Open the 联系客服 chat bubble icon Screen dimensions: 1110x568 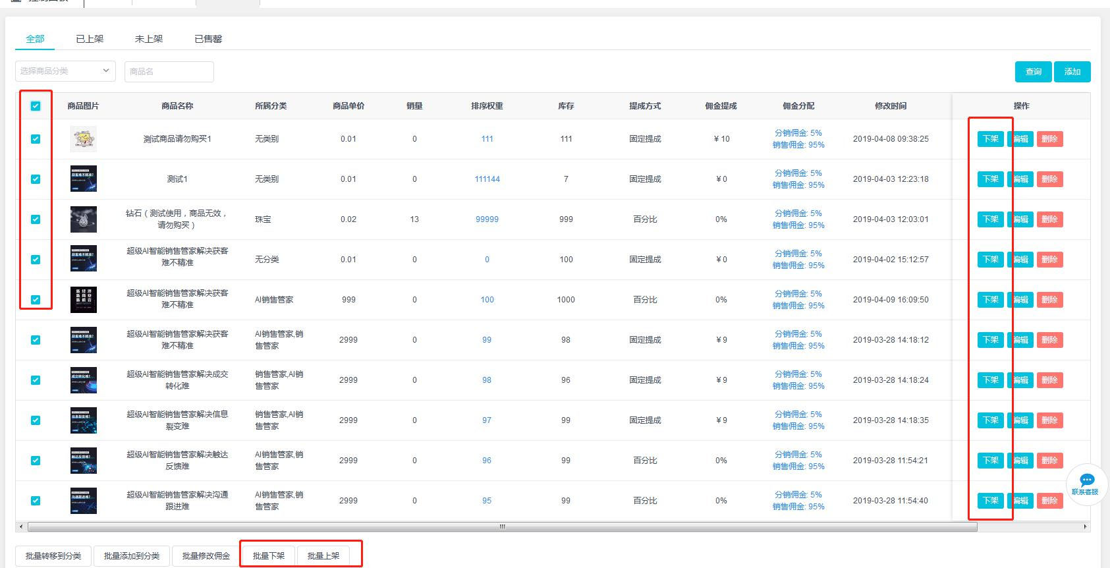point(1087,482)
